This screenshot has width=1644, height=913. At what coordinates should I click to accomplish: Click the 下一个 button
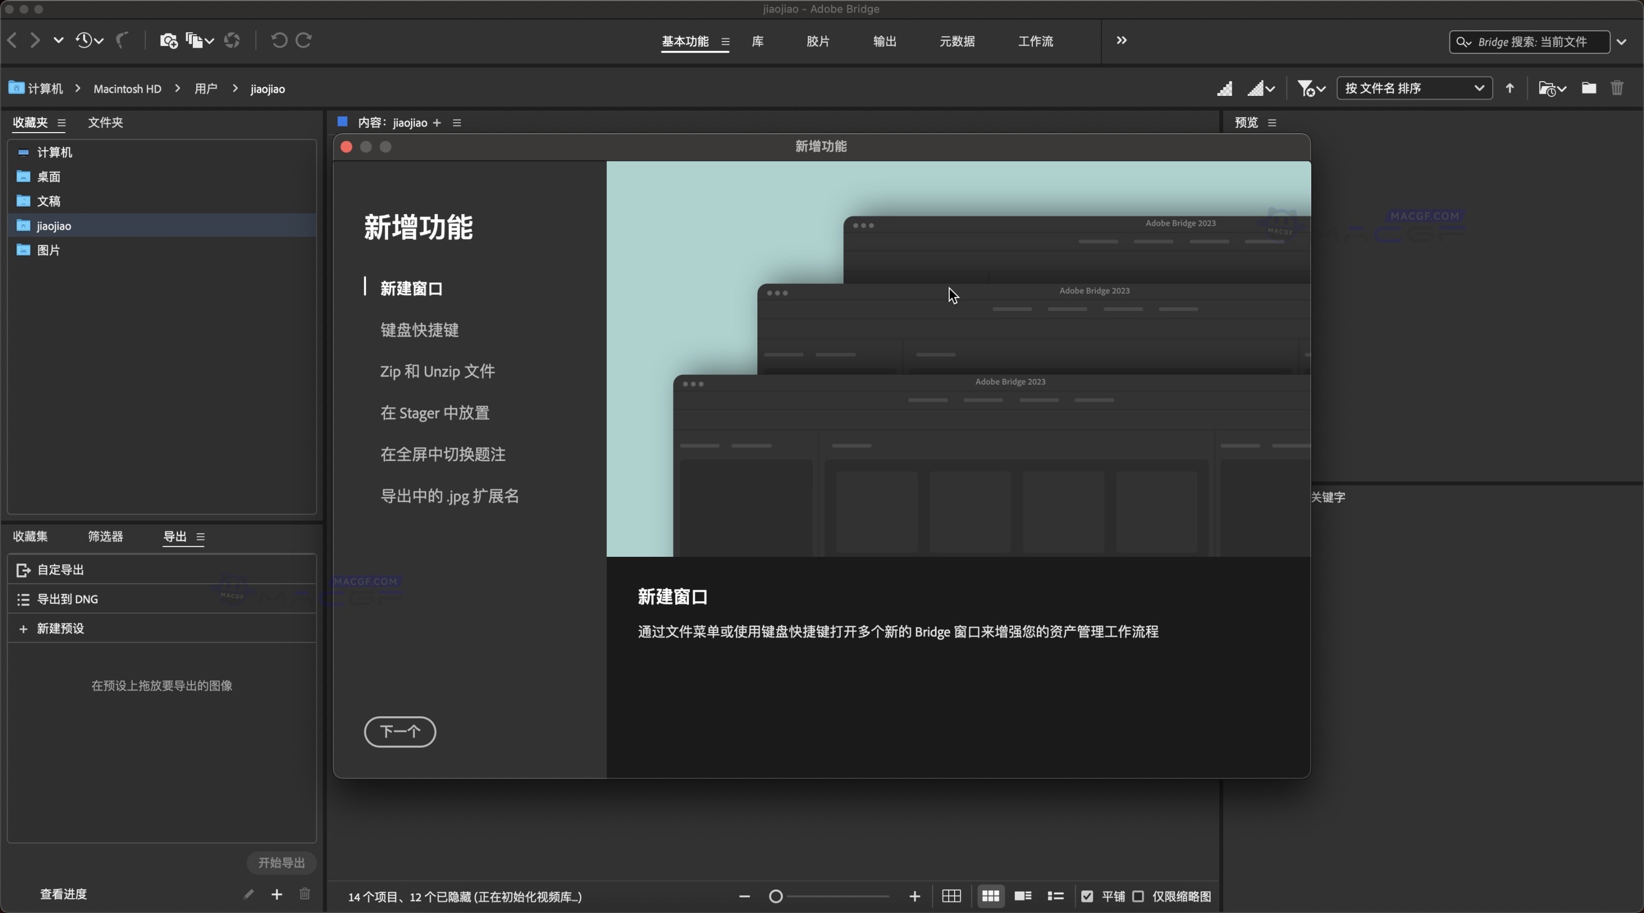(400, 733)
